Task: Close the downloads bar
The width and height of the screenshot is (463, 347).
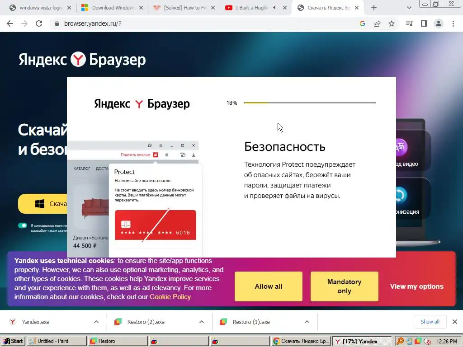Action: [455, 322]
